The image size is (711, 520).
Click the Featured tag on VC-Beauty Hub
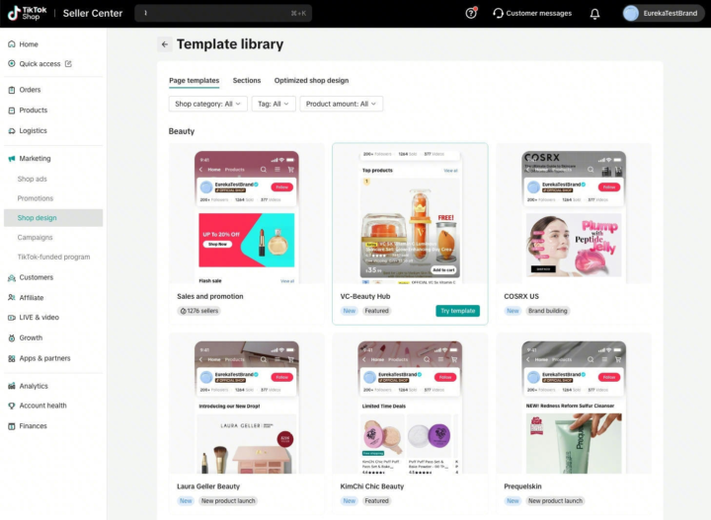tap(376, 311)
